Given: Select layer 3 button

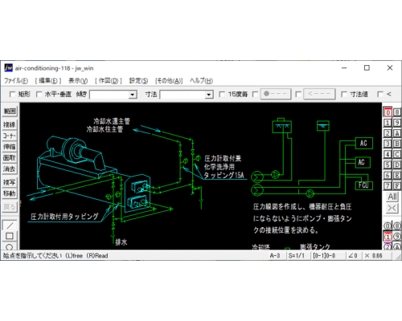Looking at the screenshot, I should pyautogui.click(x=388, y=144).
